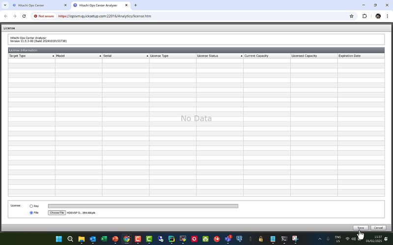Open the green Camtasia taskbar icon

point(149,239)
